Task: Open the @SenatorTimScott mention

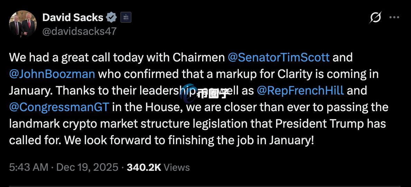Action: (278, 57)
